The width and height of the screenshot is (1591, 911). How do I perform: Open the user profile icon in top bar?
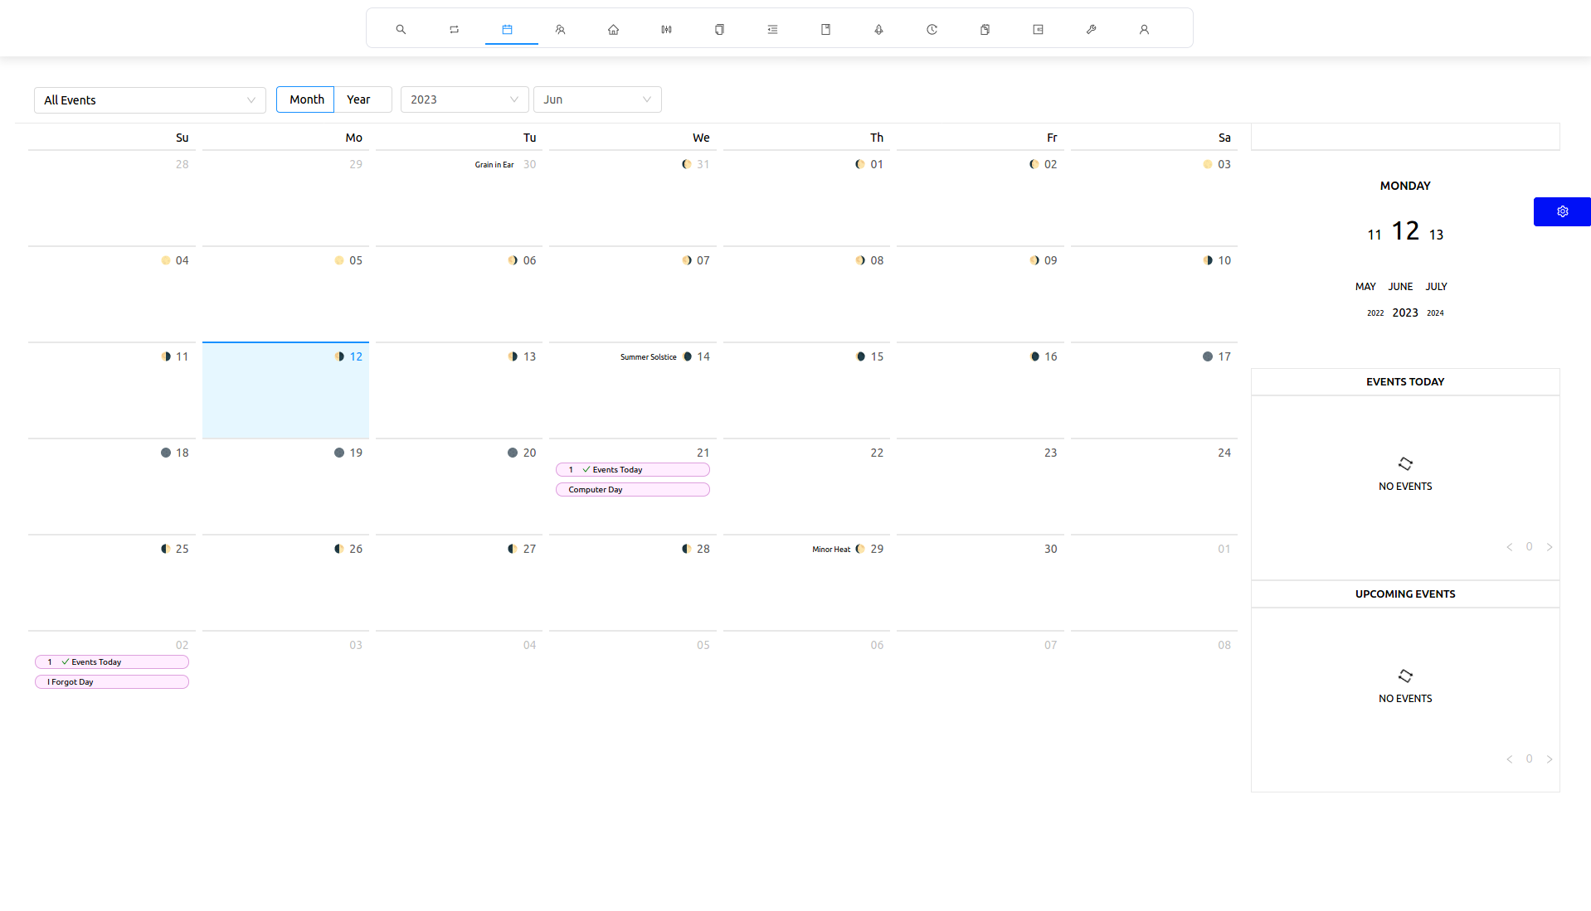[x=1144, y=30]
